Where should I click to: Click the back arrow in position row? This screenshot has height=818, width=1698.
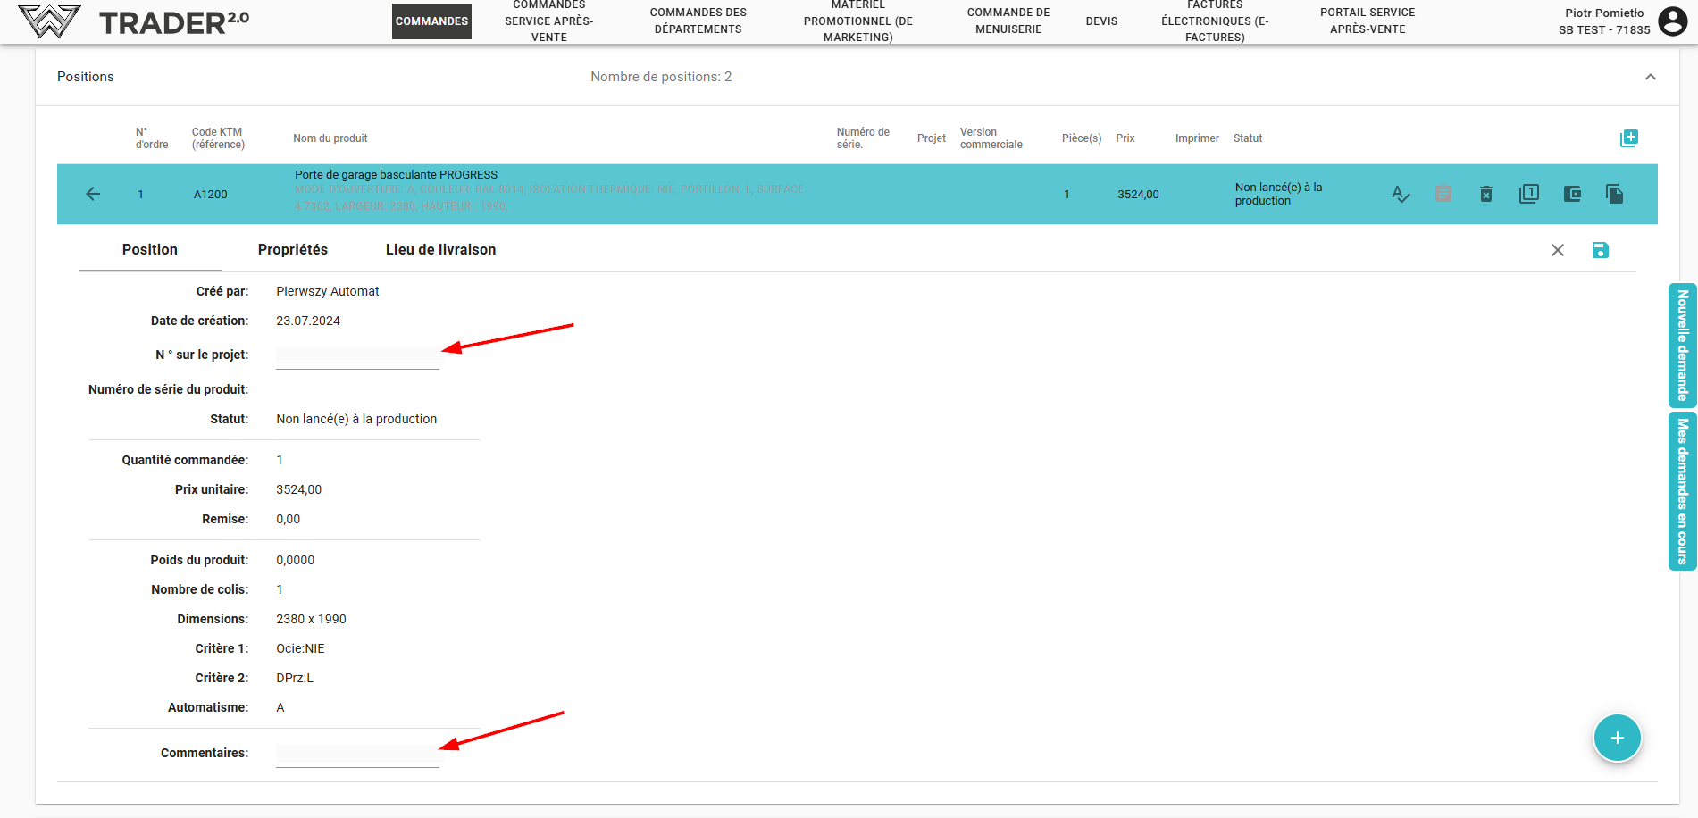93,194
